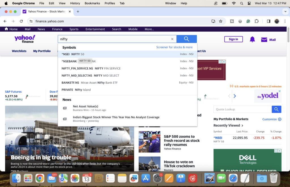Select PRIVATE Nifty Island suggestion
This screenshot has width=290, height=187.
(127, 90)
